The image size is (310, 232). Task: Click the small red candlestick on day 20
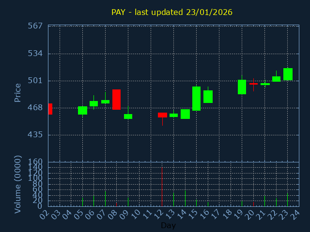(x=253, y=84)
